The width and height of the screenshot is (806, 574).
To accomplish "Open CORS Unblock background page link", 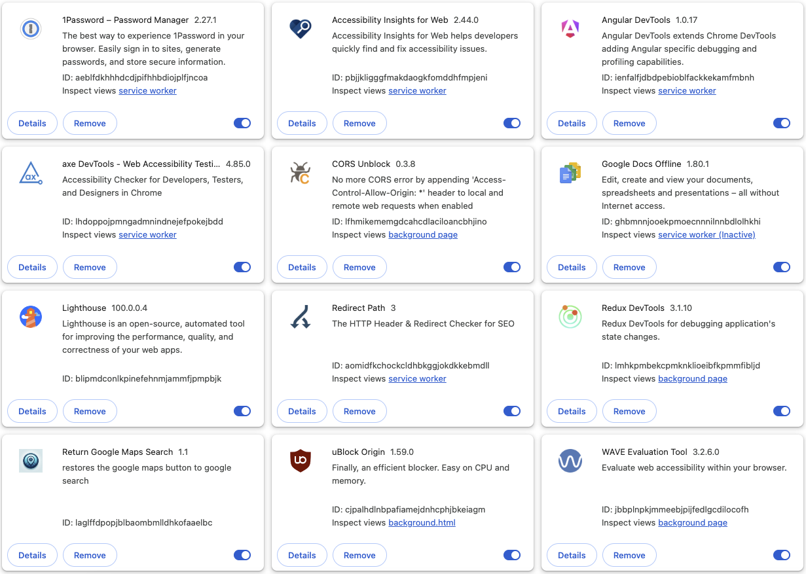I will (x=423, y=235).
